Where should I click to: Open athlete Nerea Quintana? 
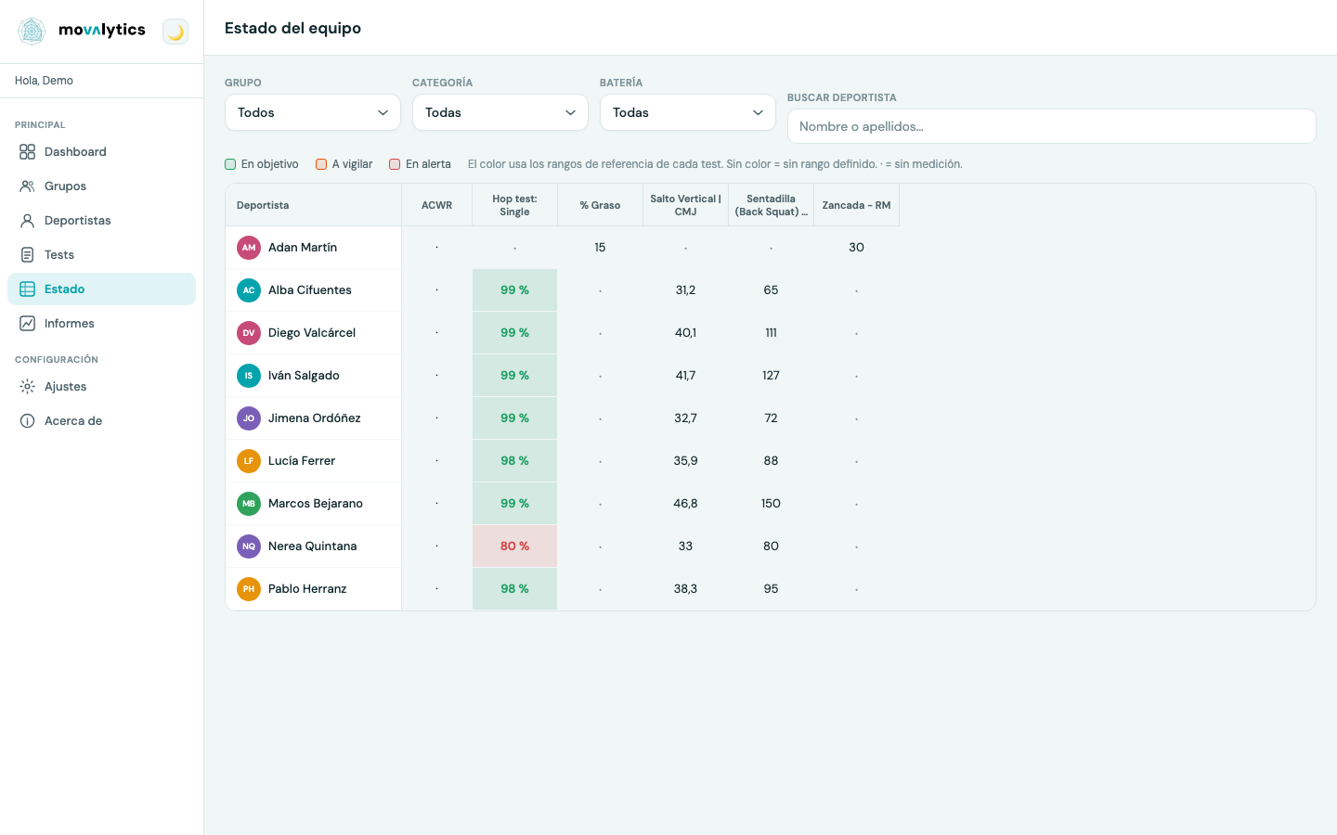[x=313, y=546]
